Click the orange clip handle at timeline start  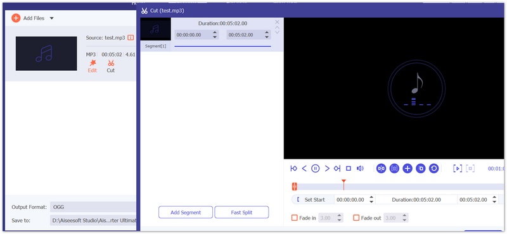294,186
